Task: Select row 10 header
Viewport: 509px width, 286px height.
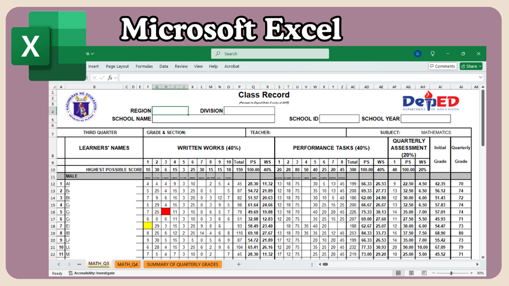Action: pyautogui.click(x=53, y=170)
